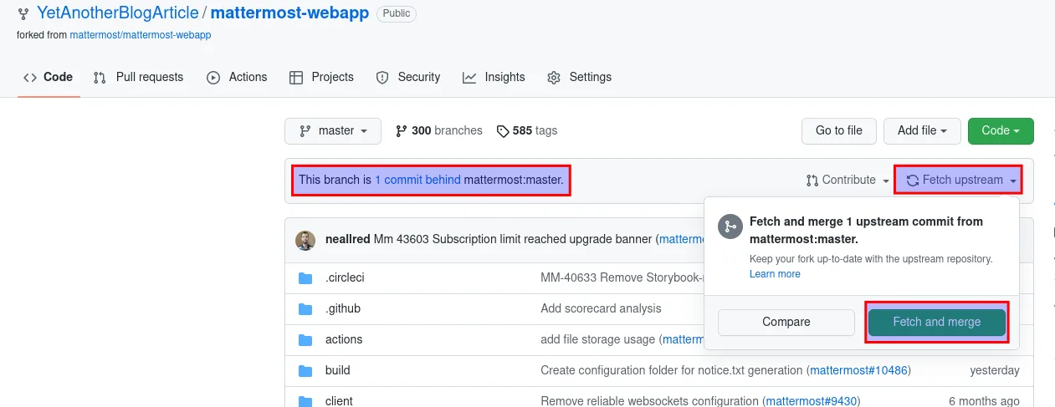Open the .circleci folder

tap(345, 277)
